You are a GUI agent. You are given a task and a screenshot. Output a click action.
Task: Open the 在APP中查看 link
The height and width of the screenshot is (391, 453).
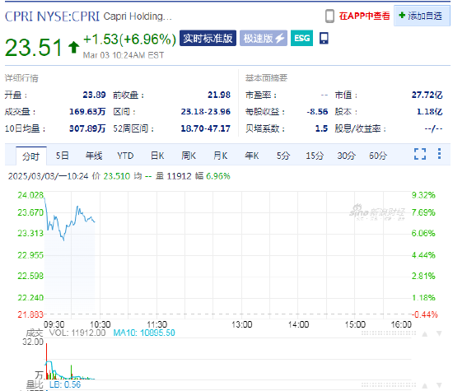[x=364, y=16]
